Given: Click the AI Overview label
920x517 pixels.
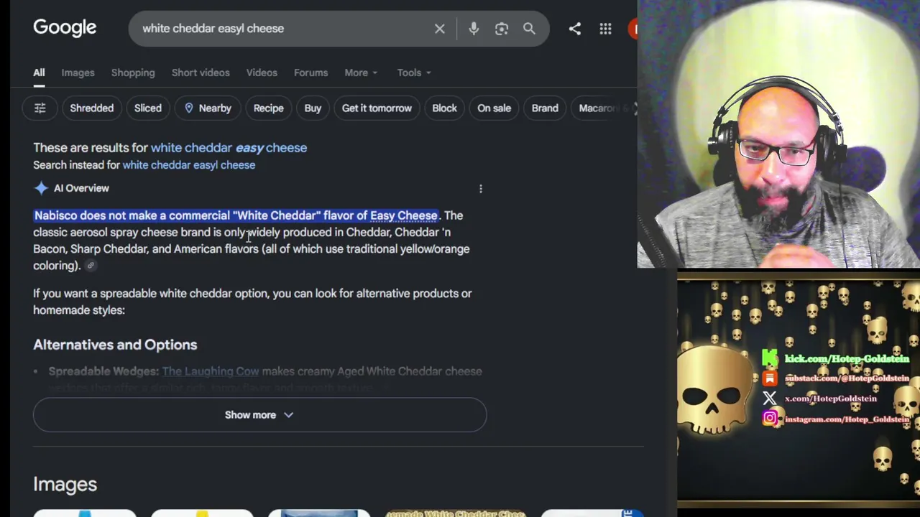Looking at the screenshot, I should tap(81, 188).
